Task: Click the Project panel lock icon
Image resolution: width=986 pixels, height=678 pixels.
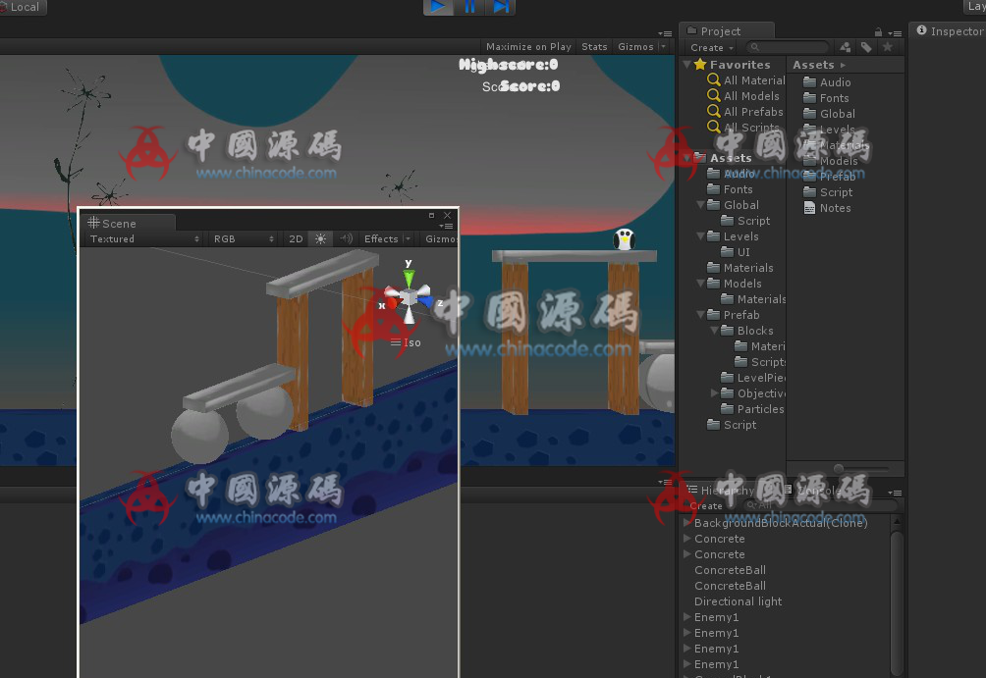Action: click(x=877, y=32)
